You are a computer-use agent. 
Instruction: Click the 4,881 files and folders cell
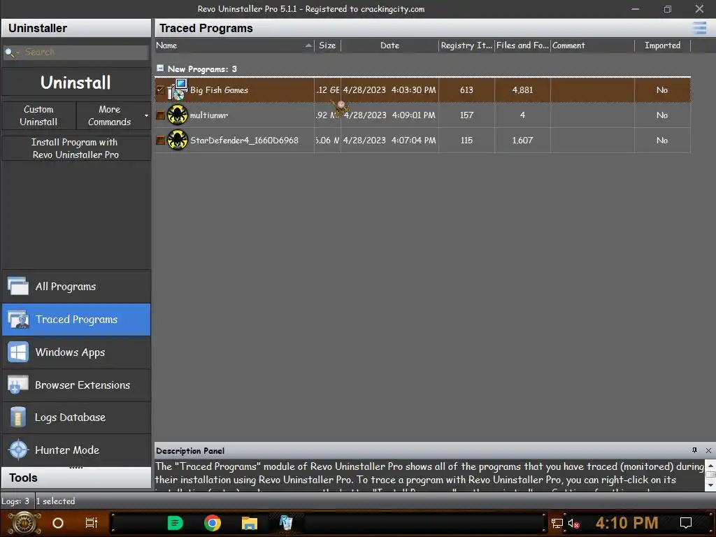click(522, 90)
